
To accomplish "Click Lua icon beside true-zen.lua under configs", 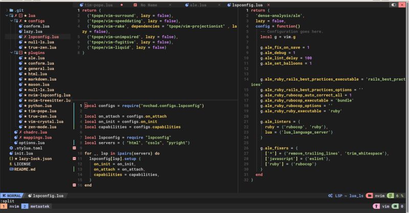I will [x=20, y=47].
